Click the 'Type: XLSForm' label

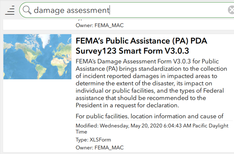pyautogui.click(x=93, y=140)
